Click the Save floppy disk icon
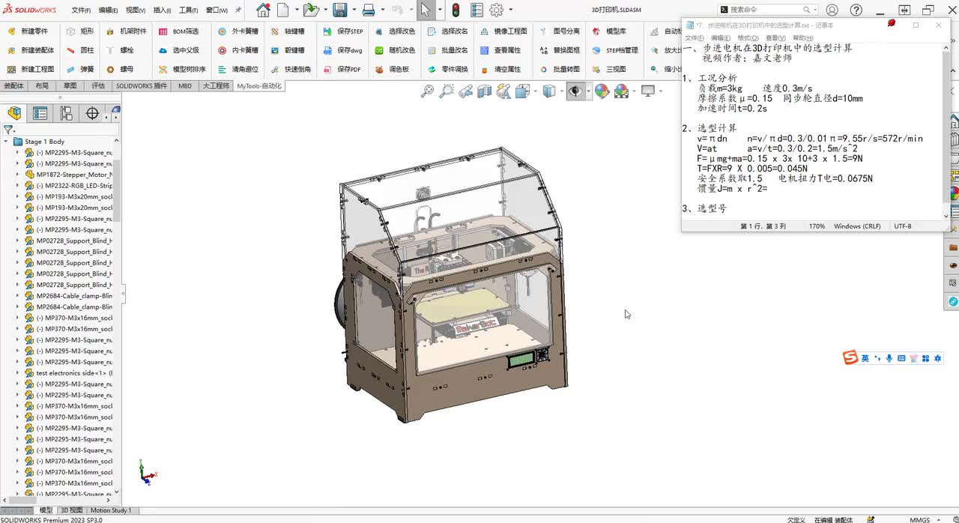This screenshot has height=523, width=959. pos(340,10)
